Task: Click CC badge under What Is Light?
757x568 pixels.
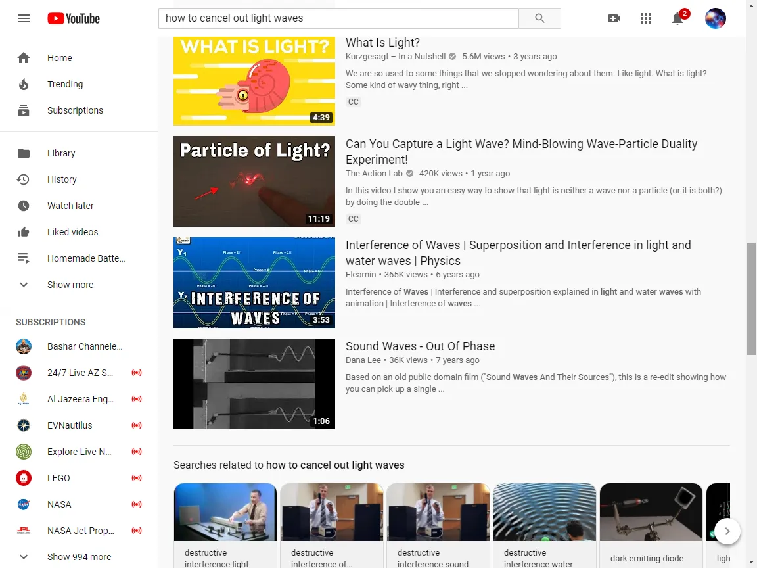Action: [x=354, y=102]
